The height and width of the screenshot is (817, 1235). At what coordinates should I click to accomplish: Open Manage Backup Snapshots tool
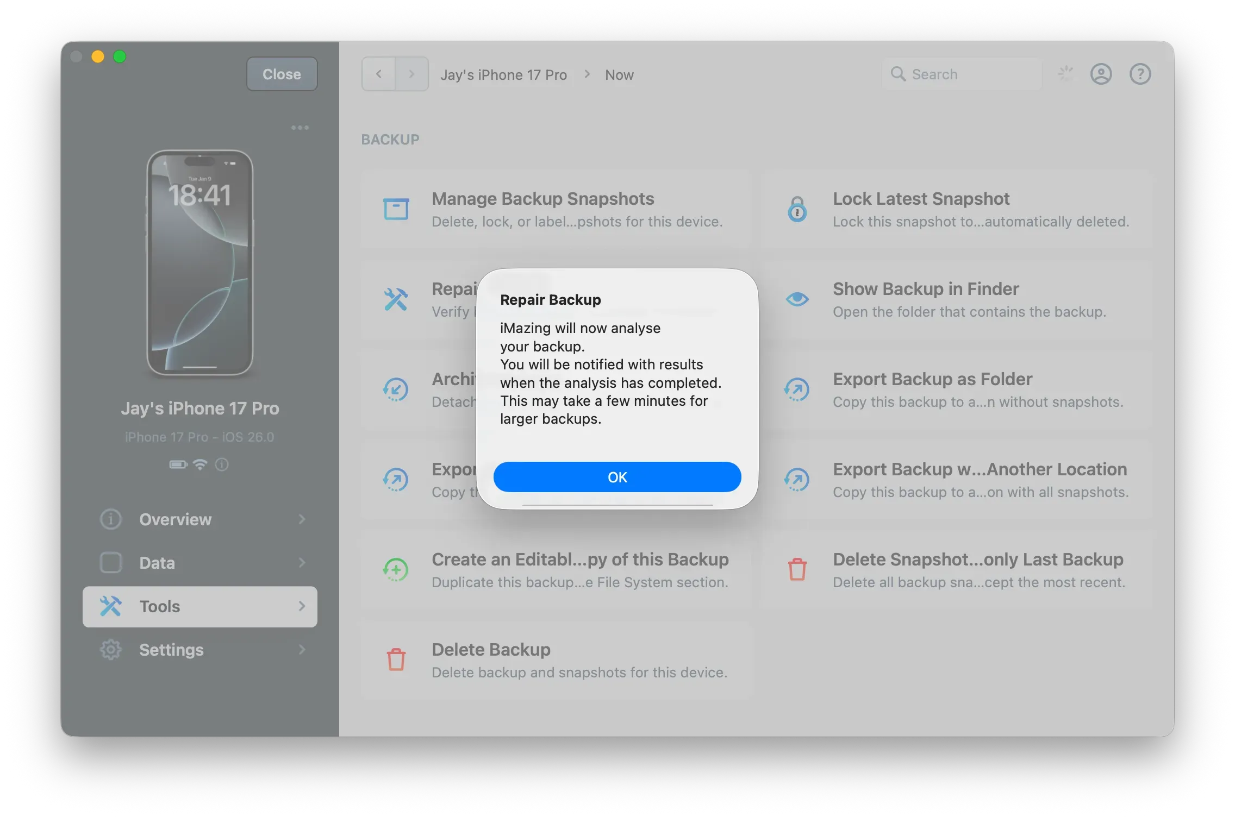(x=397, y=209)
